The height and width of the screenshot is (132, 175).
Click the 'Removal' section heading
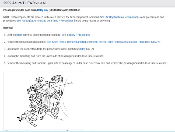click(8, 28)
